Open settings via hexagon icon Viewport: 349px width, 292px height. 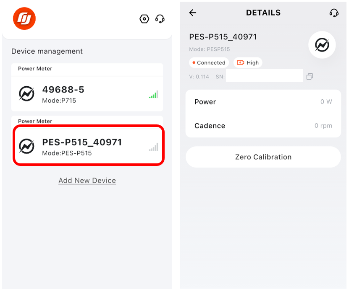point(144,19)
